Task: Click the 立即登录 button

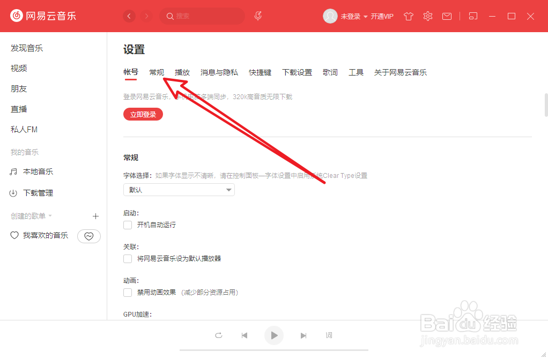Action: pyautogui.click(x=143, y=114)
